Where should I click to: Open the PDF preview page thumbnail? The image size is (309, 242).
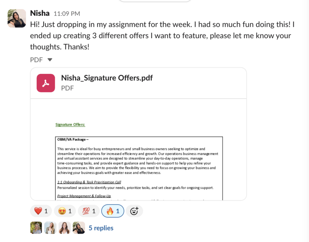[139, 150]
